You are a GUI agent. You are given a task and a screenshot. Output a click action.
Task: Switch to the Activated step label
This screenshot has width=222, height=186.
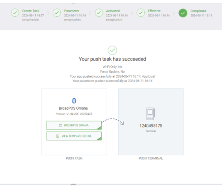113,11
